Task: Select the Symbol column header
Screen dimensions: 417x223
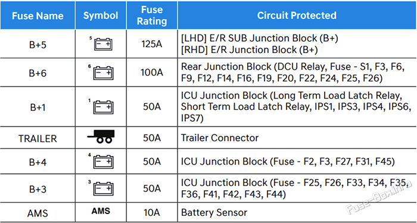Action: pyautogui.click(x=101, y=16)
